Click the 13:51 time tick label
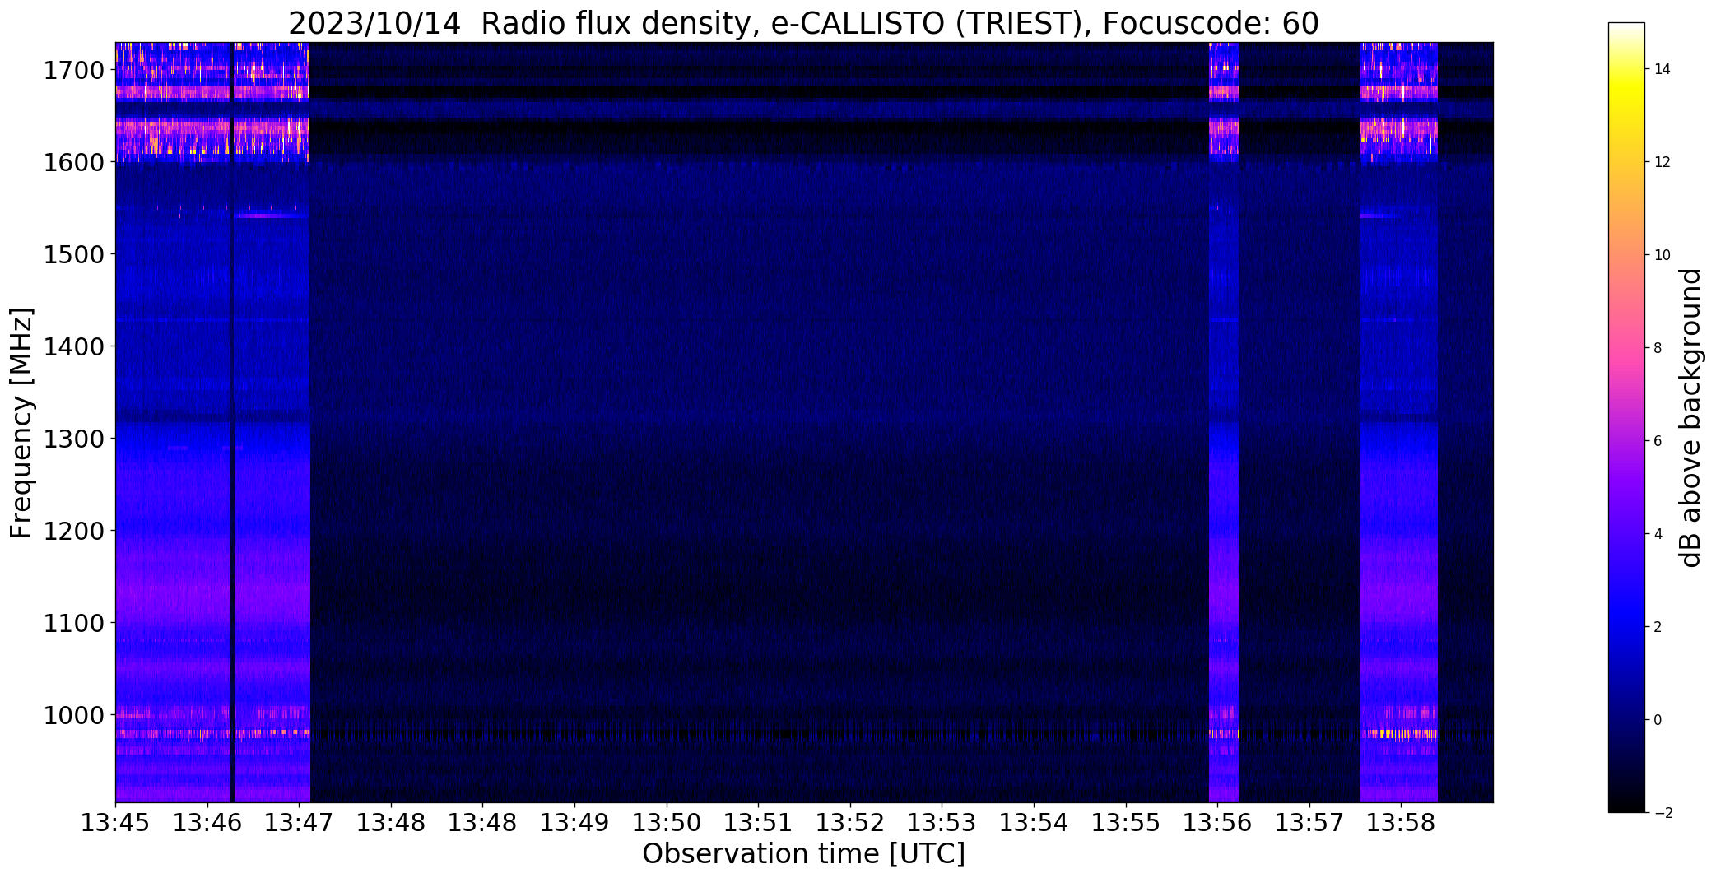1716x878 pixels. (x=758, y=823)
